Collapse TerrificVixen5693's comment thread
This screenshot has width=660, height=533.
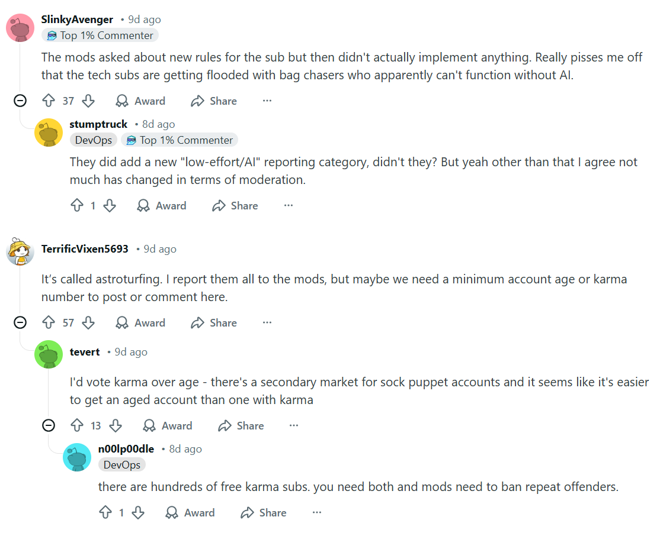pos(20,322)
